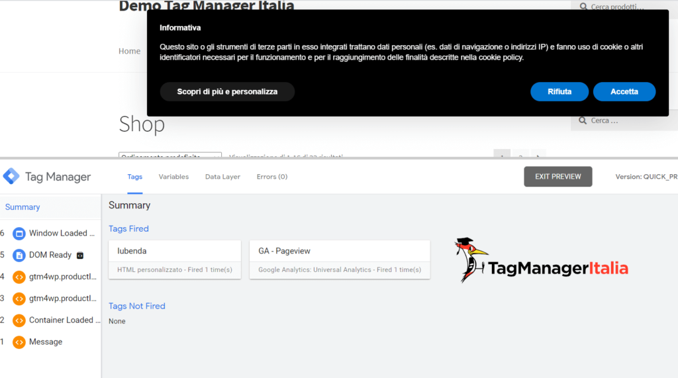
Task: Click the small code badge beside DOM Ready
Action: tap(80, 256)
